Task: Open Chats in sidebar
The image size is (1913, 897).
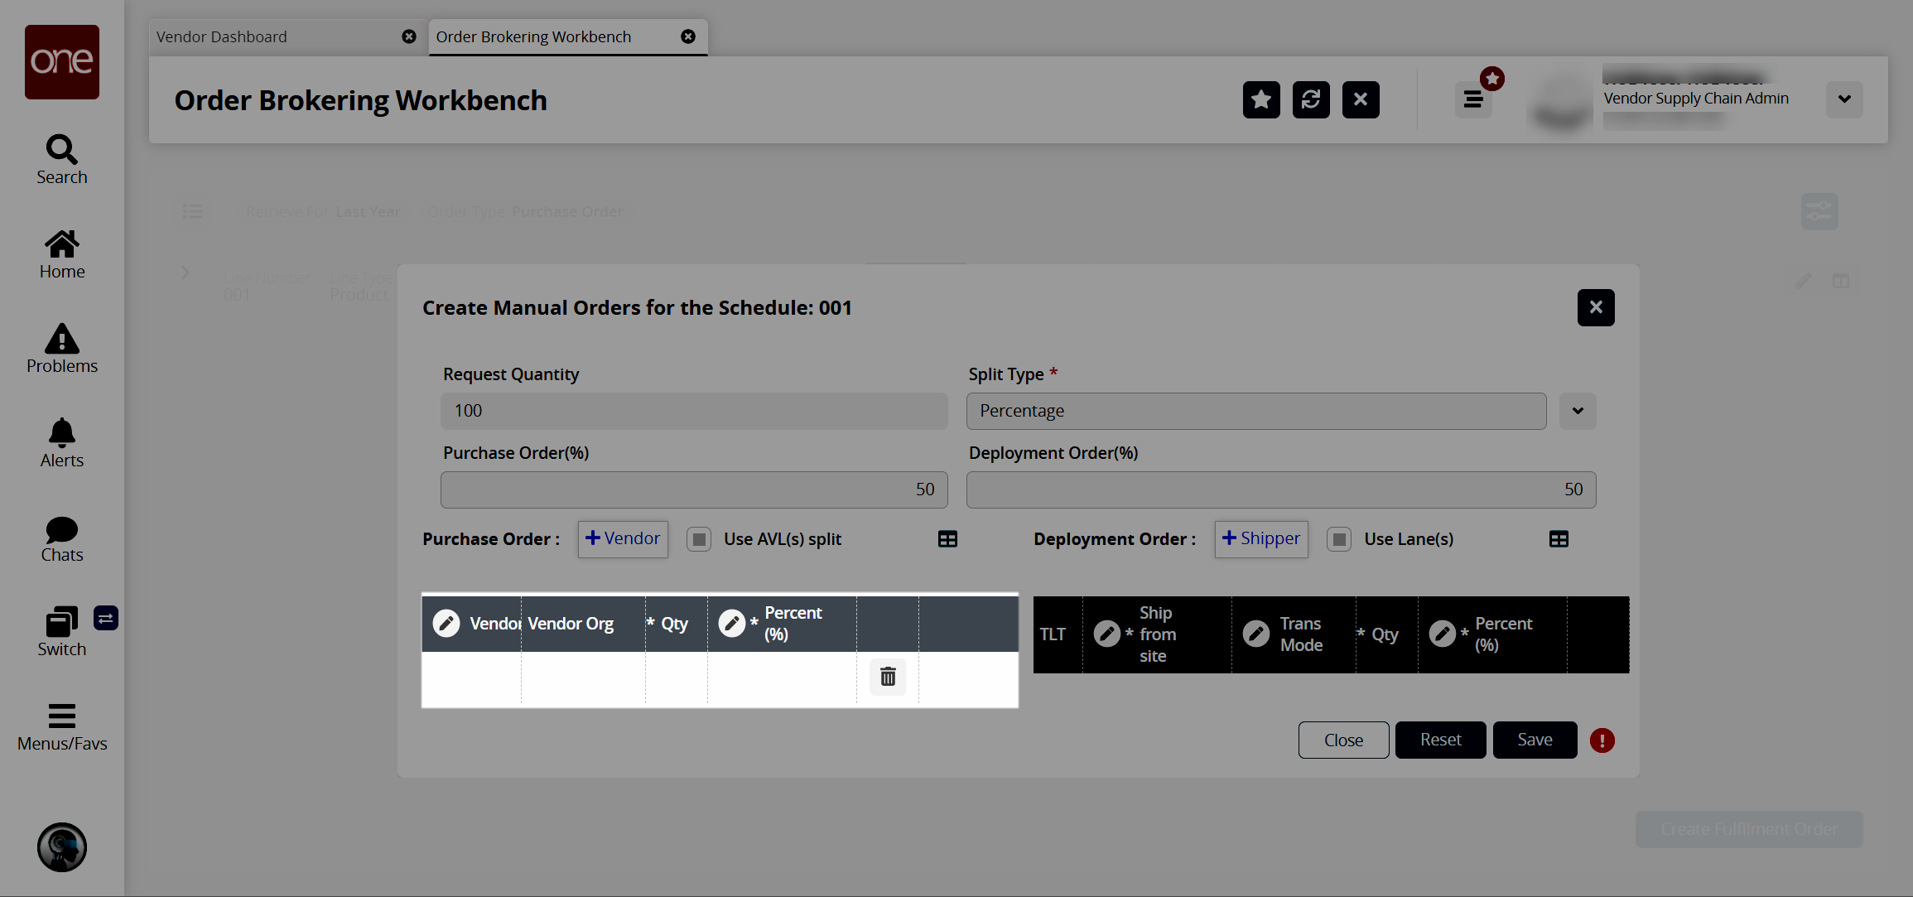Action: pyautogui.click(x=62, y=538)
